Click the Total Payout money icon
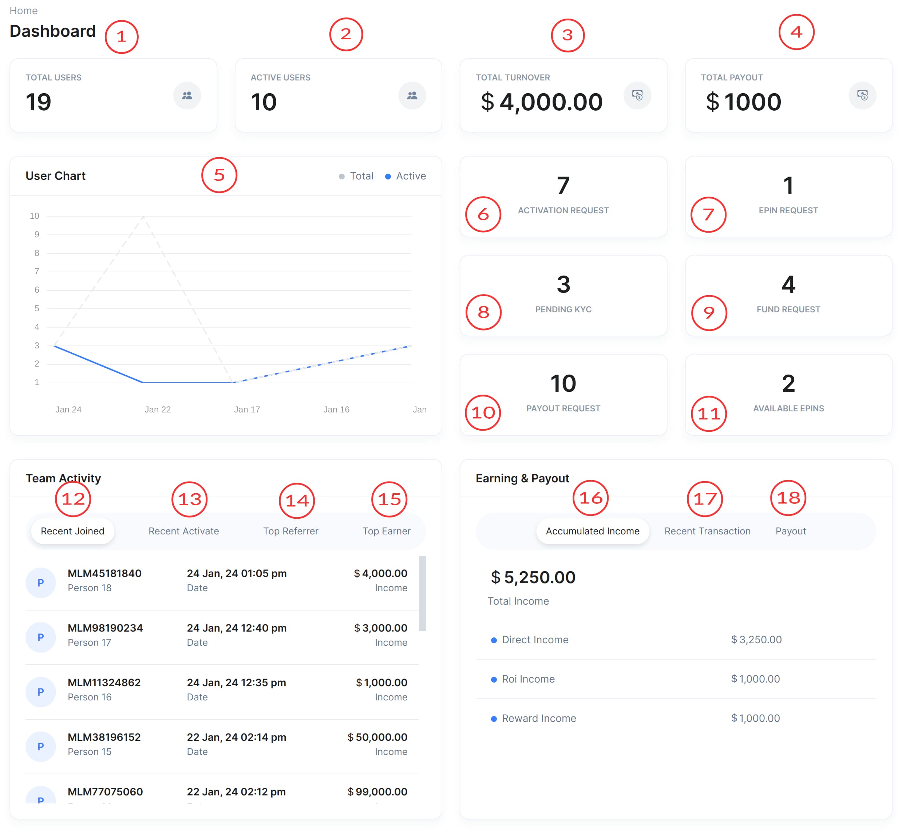 click(x=862, y=96)
